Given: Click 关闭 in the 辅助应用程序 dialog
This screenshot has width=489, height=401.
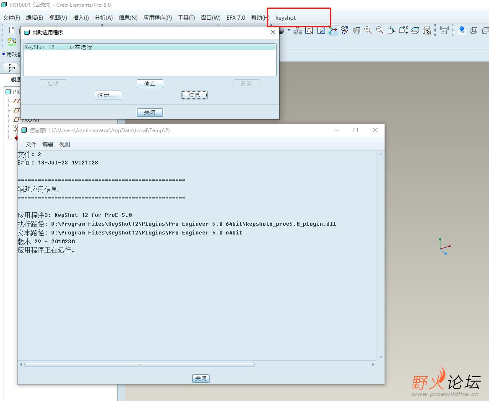Looking at the screenshot, I should [150, 112].
